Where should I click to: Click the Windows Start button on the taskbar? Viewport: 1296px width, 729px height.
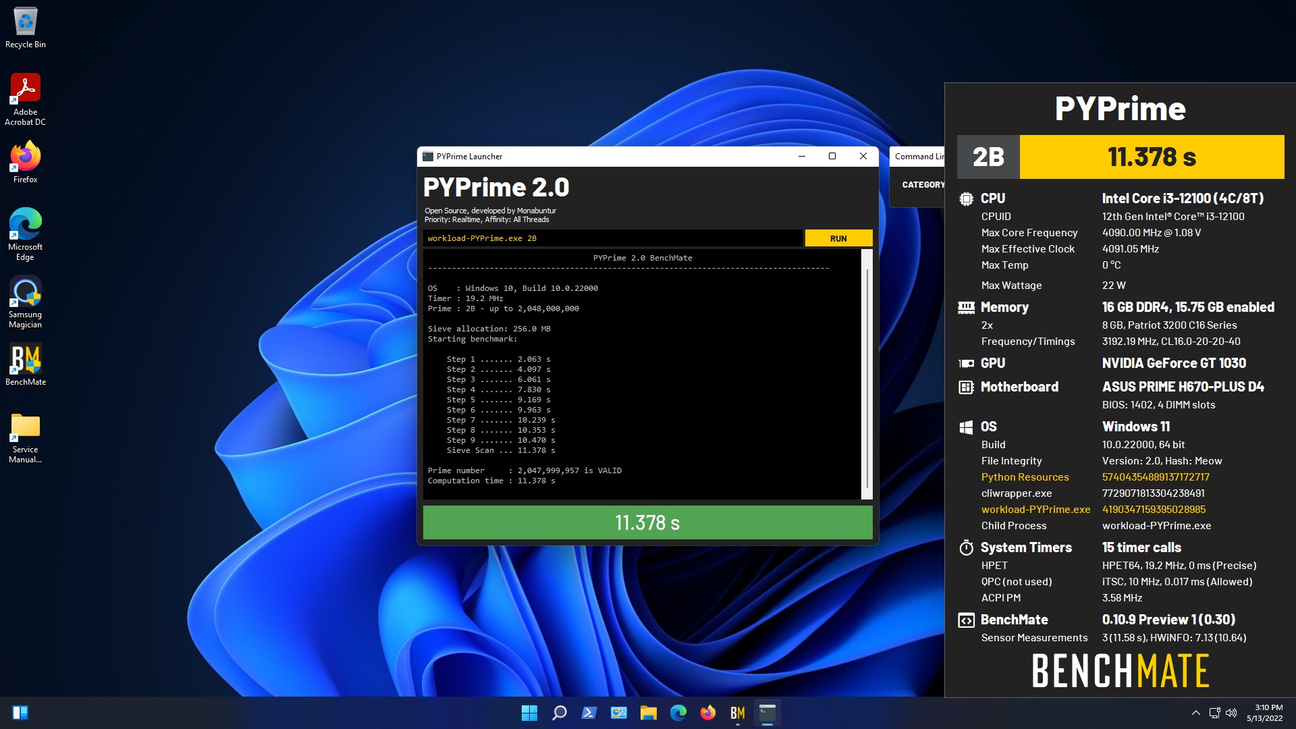529,713
